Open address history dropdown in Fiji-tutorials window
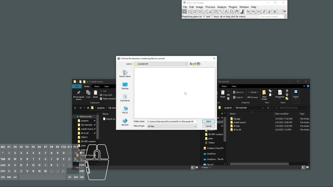Image resolution: width=333 pixels, height=187 pixels. tap(263, 108)
